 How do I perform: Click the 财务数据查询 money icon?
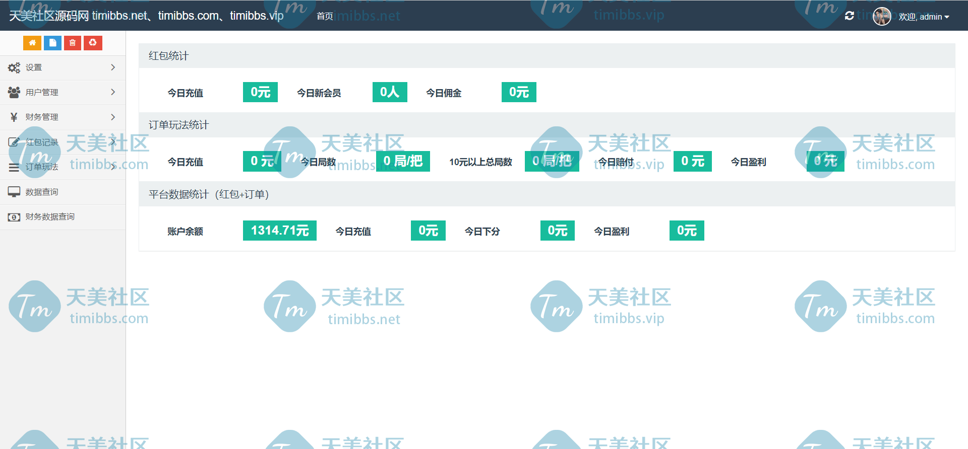[14, 217]
